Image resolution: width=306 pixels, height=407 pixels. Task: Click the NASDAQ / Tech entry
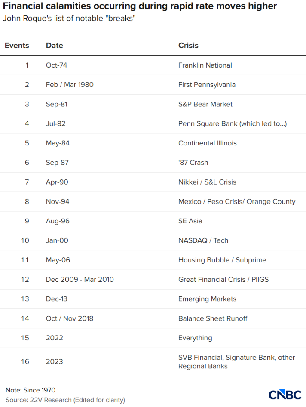point(203,240)
